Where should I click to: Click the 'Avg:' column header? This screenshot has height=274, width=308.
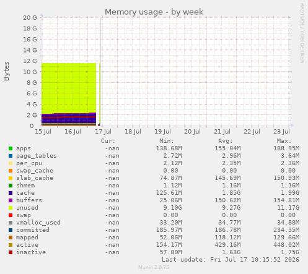[226, 141]
